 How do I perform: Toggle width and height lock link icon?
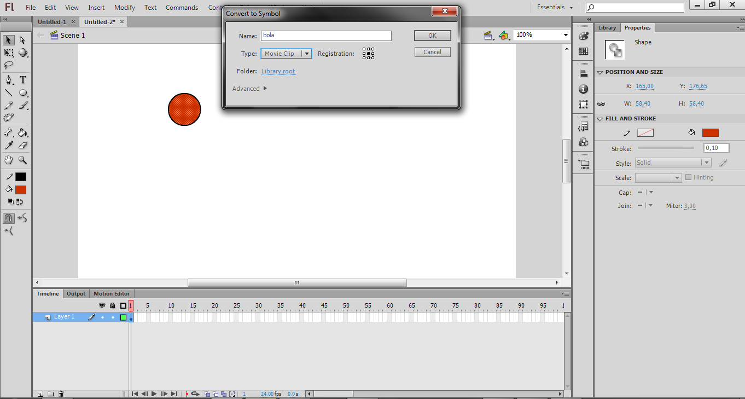tap(601, 103)
